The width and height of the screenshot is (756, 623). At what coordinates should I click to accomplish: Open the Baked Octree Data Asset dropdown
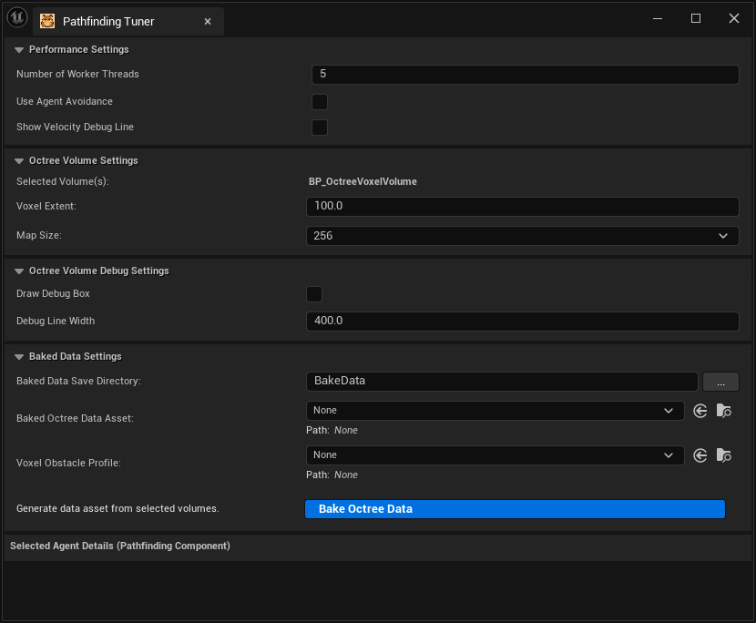click(x=495, y=411)
